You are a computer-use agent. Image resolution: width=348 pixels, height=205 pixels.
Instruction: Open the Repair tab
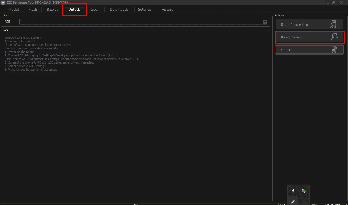95,9
